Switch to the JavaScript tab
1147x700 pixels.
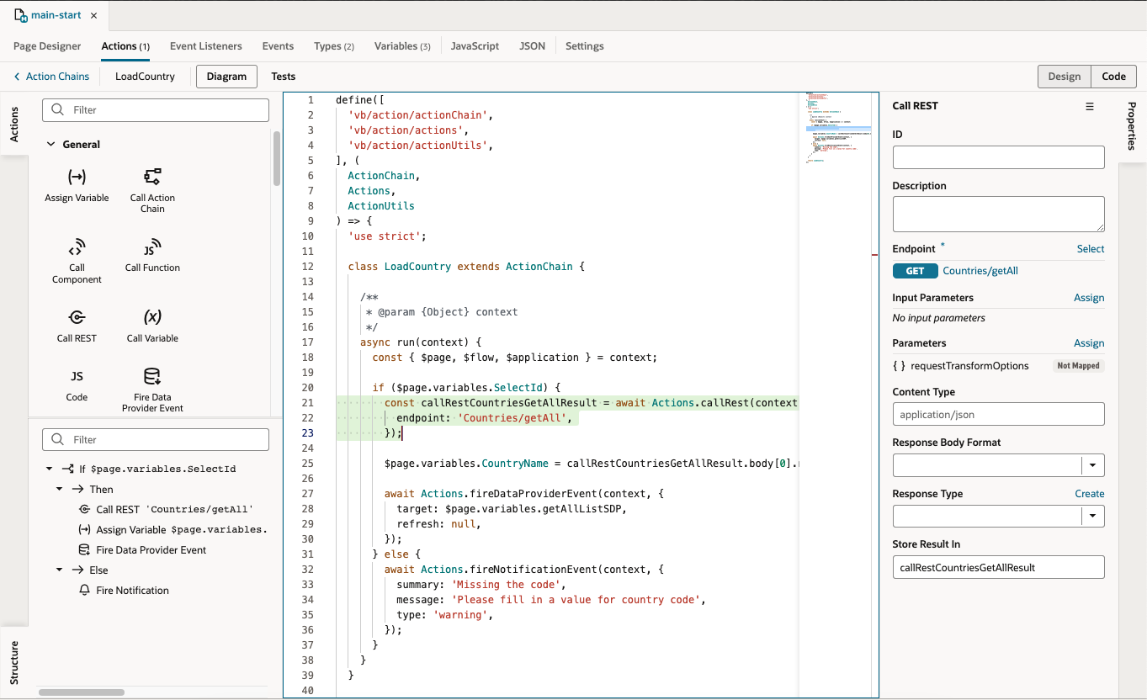475,46
